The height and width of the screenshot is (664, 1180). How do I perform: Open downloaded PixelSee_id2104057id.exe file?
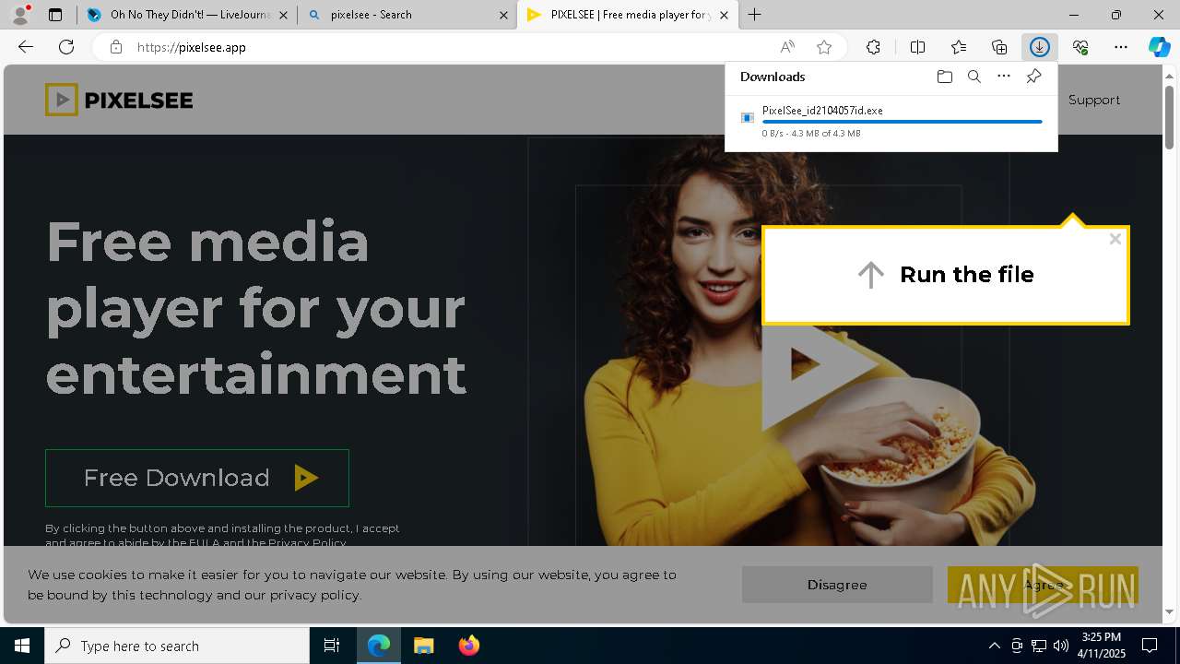point(822,111)
